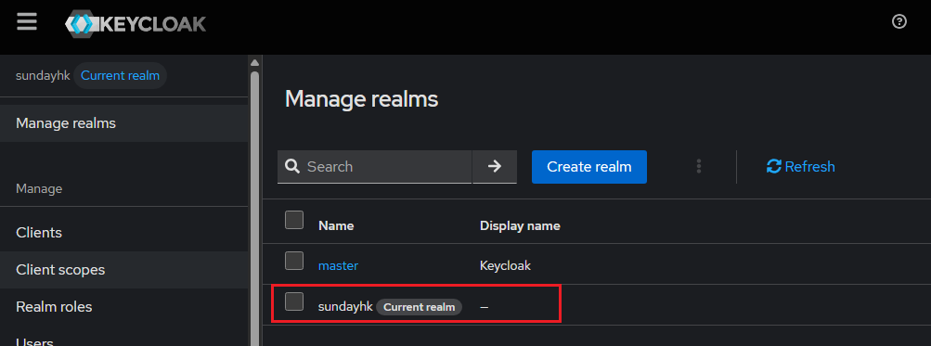Open the kebab actions menu beside Create realm

[x=699, y=167]
